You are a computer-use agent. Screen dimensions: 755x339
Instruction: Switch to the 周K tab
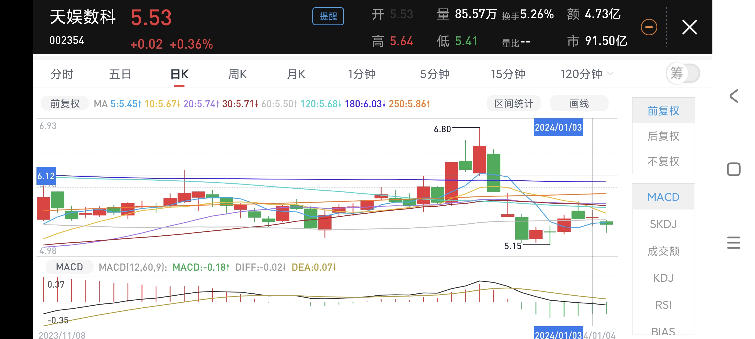coord(237,74)
